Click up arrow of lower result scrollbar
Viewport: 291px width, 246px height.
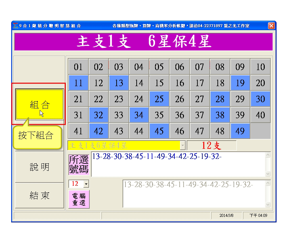[x=268, y=183]
